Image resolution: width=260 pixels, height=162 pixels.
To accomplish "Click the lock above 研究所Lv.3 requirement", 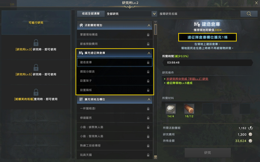I will point(36,43).
